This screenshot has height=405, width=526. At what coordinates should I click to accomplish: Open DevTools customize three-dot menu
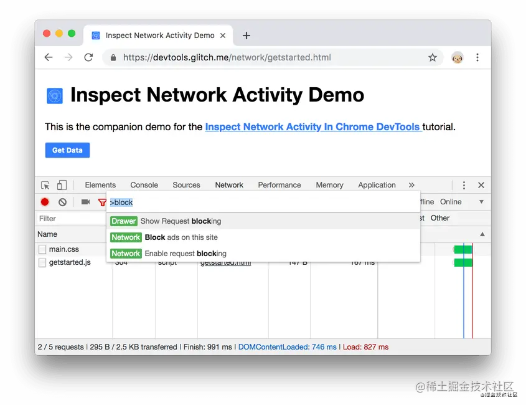point(464,185)
